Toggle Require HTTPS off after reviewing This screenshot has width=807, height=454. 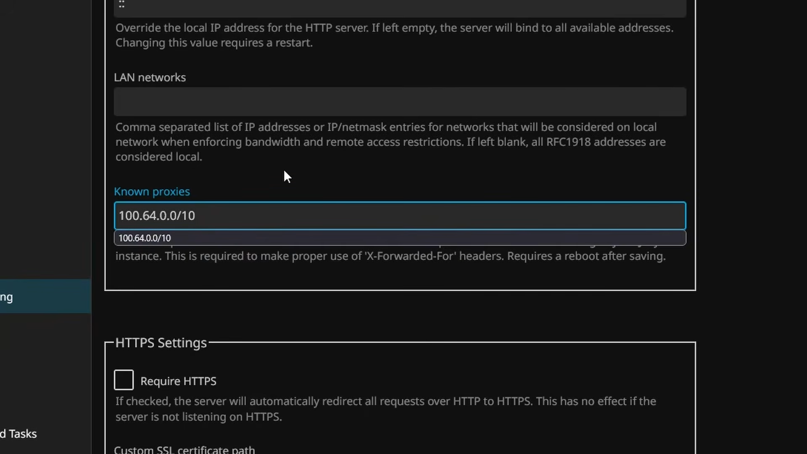tap(123, 380)
